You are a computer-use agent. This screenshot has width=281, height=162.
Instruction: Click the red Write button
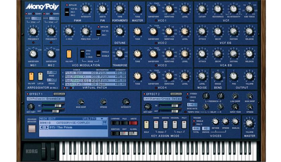[133, 123]
